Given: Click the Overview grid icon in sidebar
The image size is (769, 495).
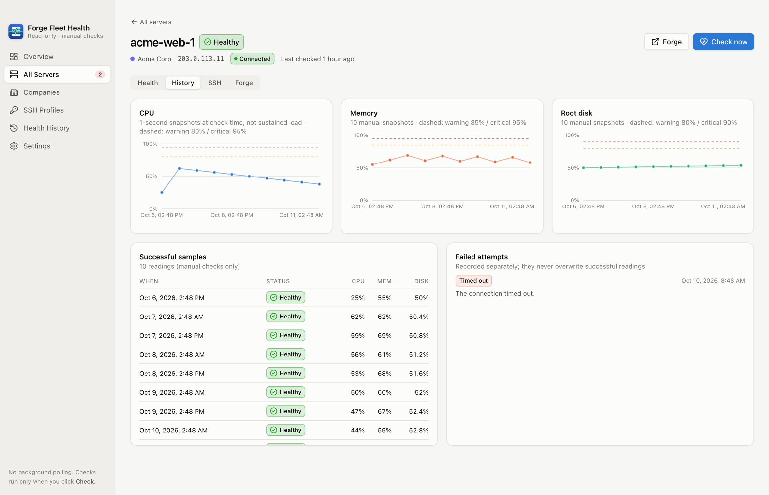Looking at the screenshot, I should [x=14, y=57].
